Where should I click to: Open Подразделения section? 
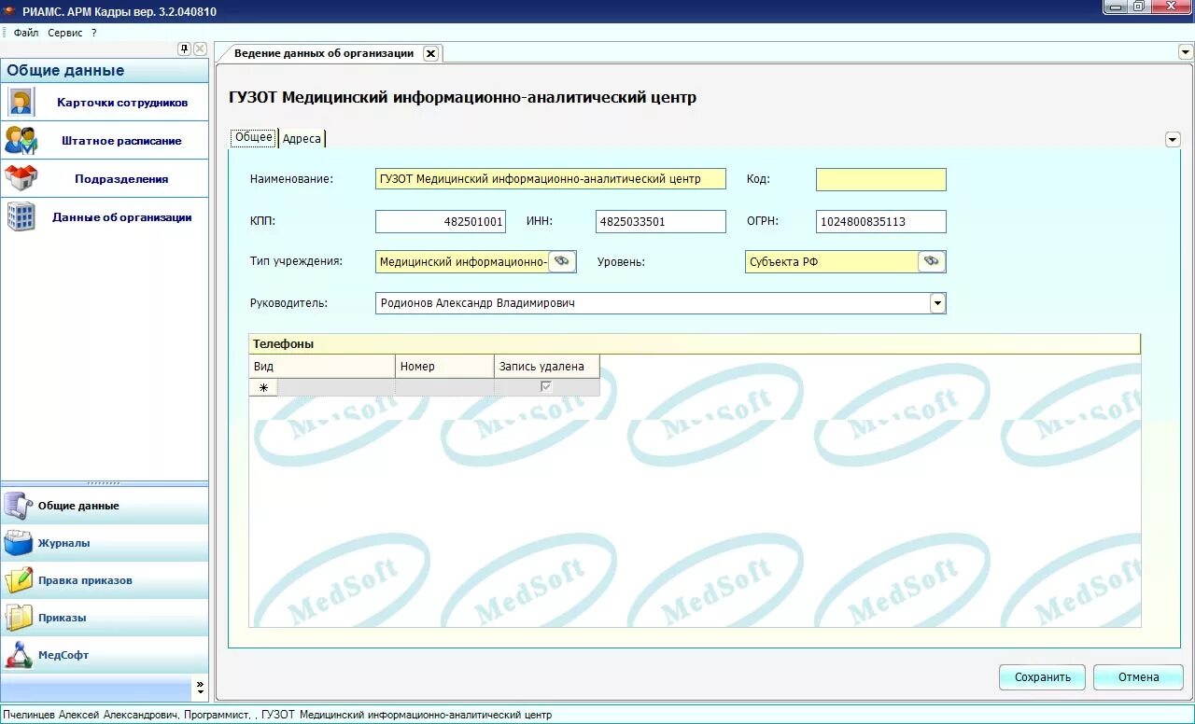pyautogui.click(x=105, y=178)
